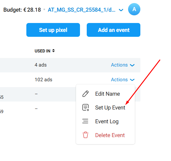This screenshot has height=161, width=171.
Task: Click the red trash icon for Delete Event
Action: click(85, 135)
